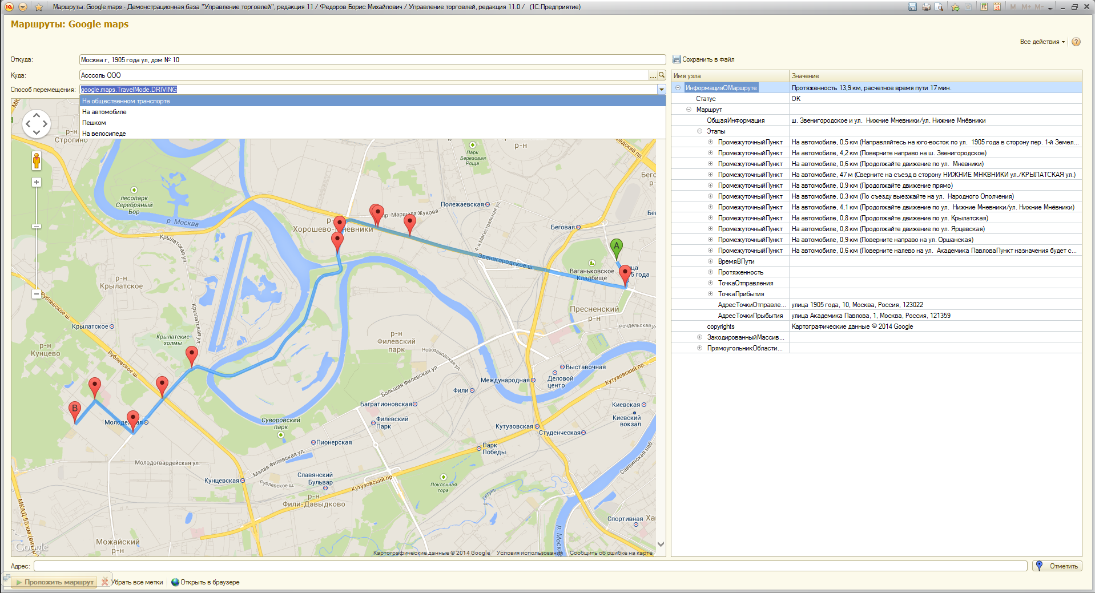Click the ellipsis select button in Куда field
The width and height of the screenshot is (1095, 593).
click(653, 75)
